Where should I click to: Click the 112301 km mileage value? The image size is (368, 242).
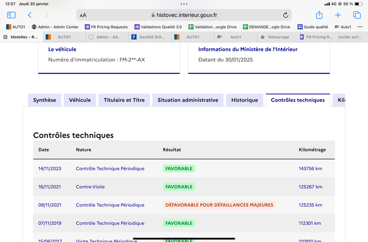click(310, 223)
